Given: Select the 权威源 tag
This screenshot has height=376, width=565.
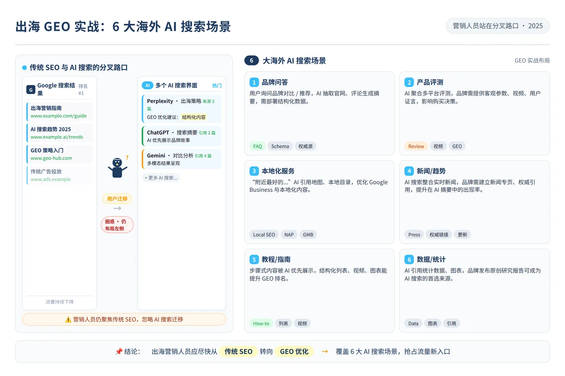Looking at the screenshot, I should 306,146.
